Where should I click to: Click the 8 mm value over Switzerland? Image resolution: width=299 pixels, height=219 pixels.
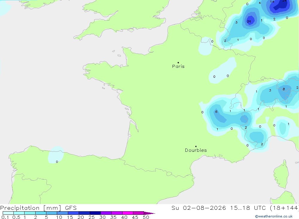284,89
